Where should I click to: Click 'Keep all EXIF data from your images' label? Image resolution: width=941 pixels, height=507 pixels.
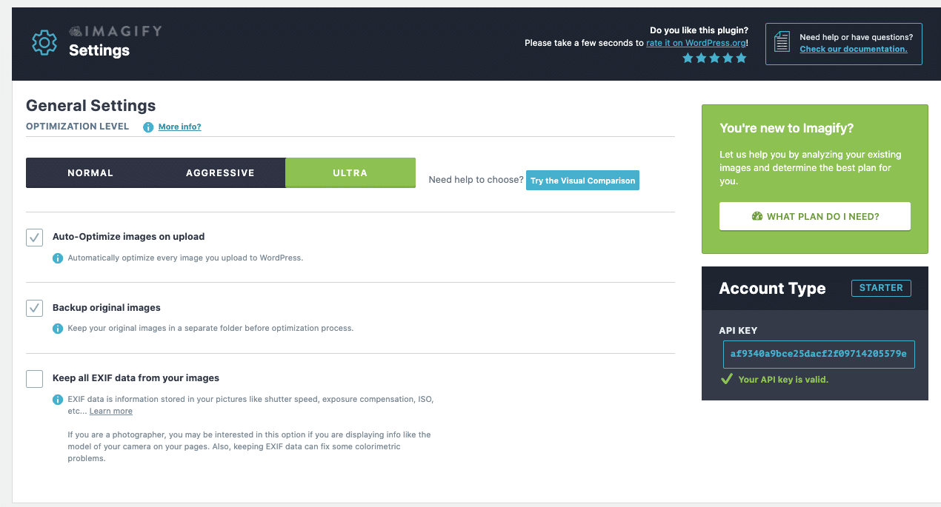click(136, 378)
